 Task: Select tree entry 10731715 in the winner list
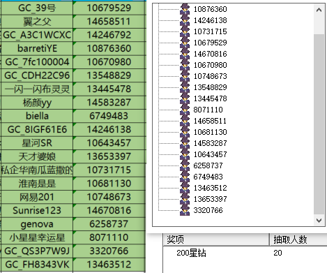click(211, 31)
